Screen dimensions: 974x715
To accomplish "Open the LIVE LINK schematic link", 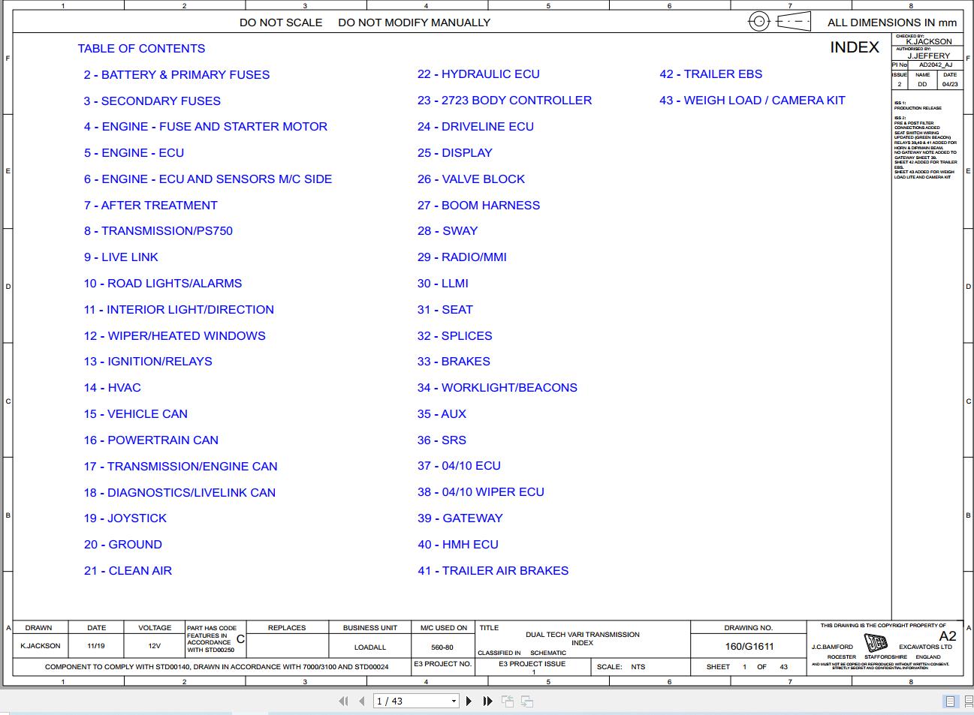I will 121,257.
